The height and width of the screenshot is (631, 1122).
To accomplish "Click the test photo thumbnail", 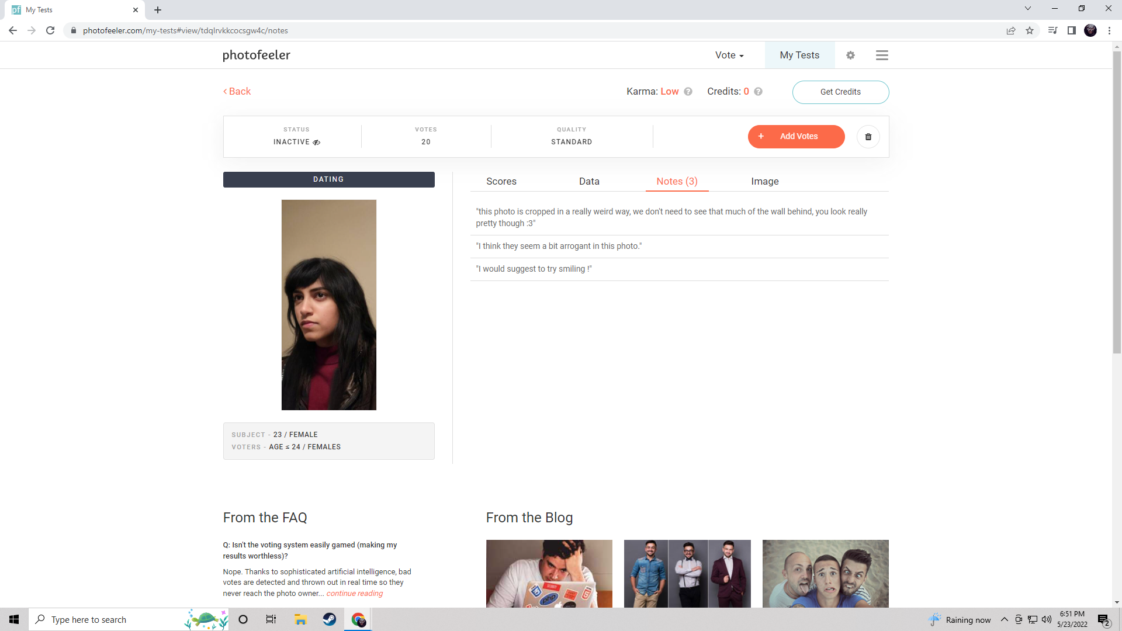I will (329, 304).
